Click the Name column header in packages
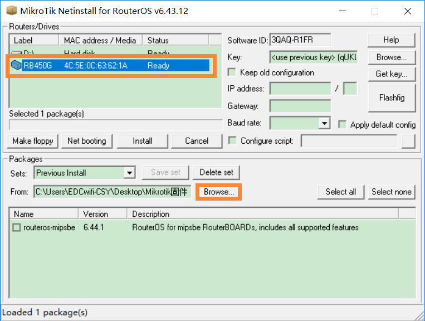Image resolution: width=425 pixels, height=321 pixels. [x=44, y=214]
